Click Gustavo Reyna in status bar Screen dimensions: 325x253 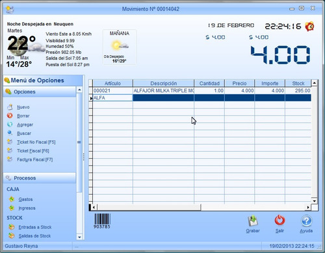coord(21,246)
